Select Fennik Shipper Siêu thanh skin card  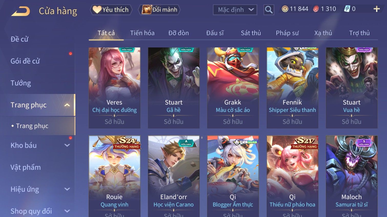click(x=292, y=88)
